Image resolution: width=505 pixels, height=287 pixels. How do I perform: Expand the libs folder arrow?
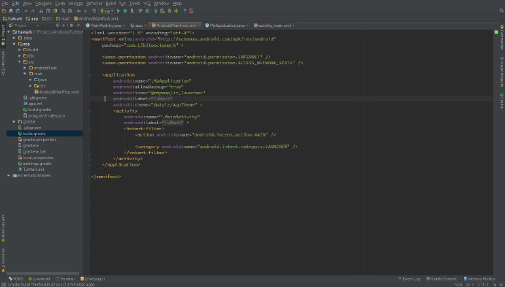click(20, 56)
